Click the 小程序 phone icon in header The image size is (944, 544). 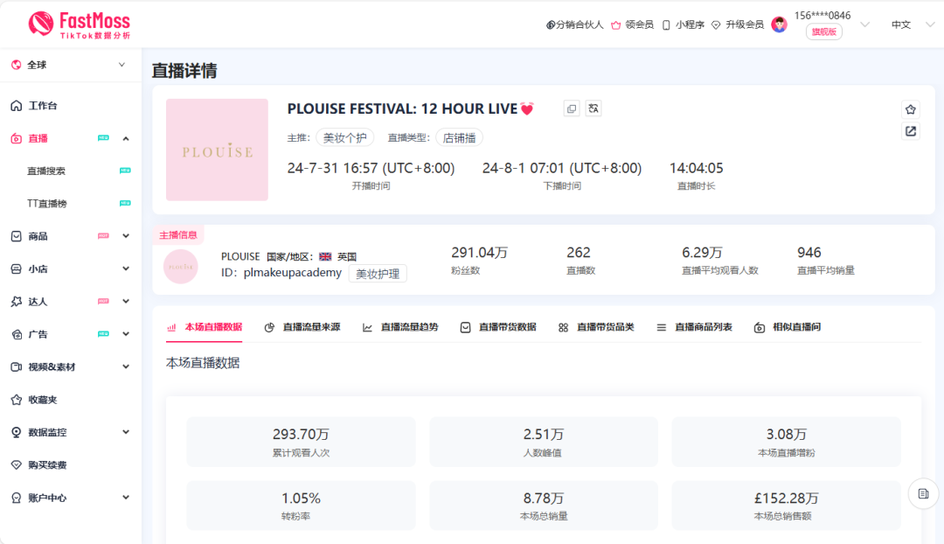point(666,24)
